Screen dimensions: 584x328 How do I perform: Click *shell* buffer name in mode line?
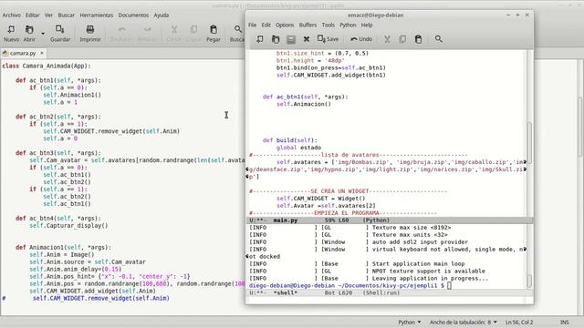pos(286,293)
